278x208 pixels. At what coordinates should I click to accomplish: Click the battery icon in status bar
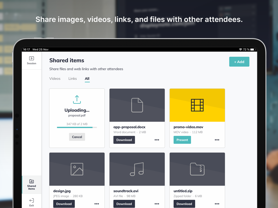253,49
